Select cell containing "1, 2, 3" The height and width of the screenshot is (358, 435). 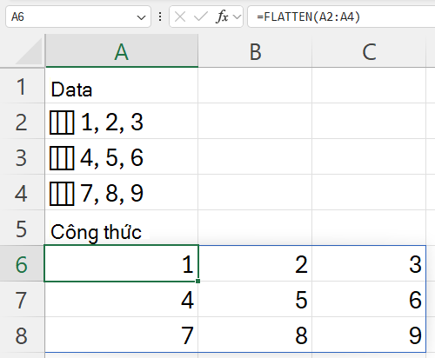pyautogui.click(x=122, y=121)
